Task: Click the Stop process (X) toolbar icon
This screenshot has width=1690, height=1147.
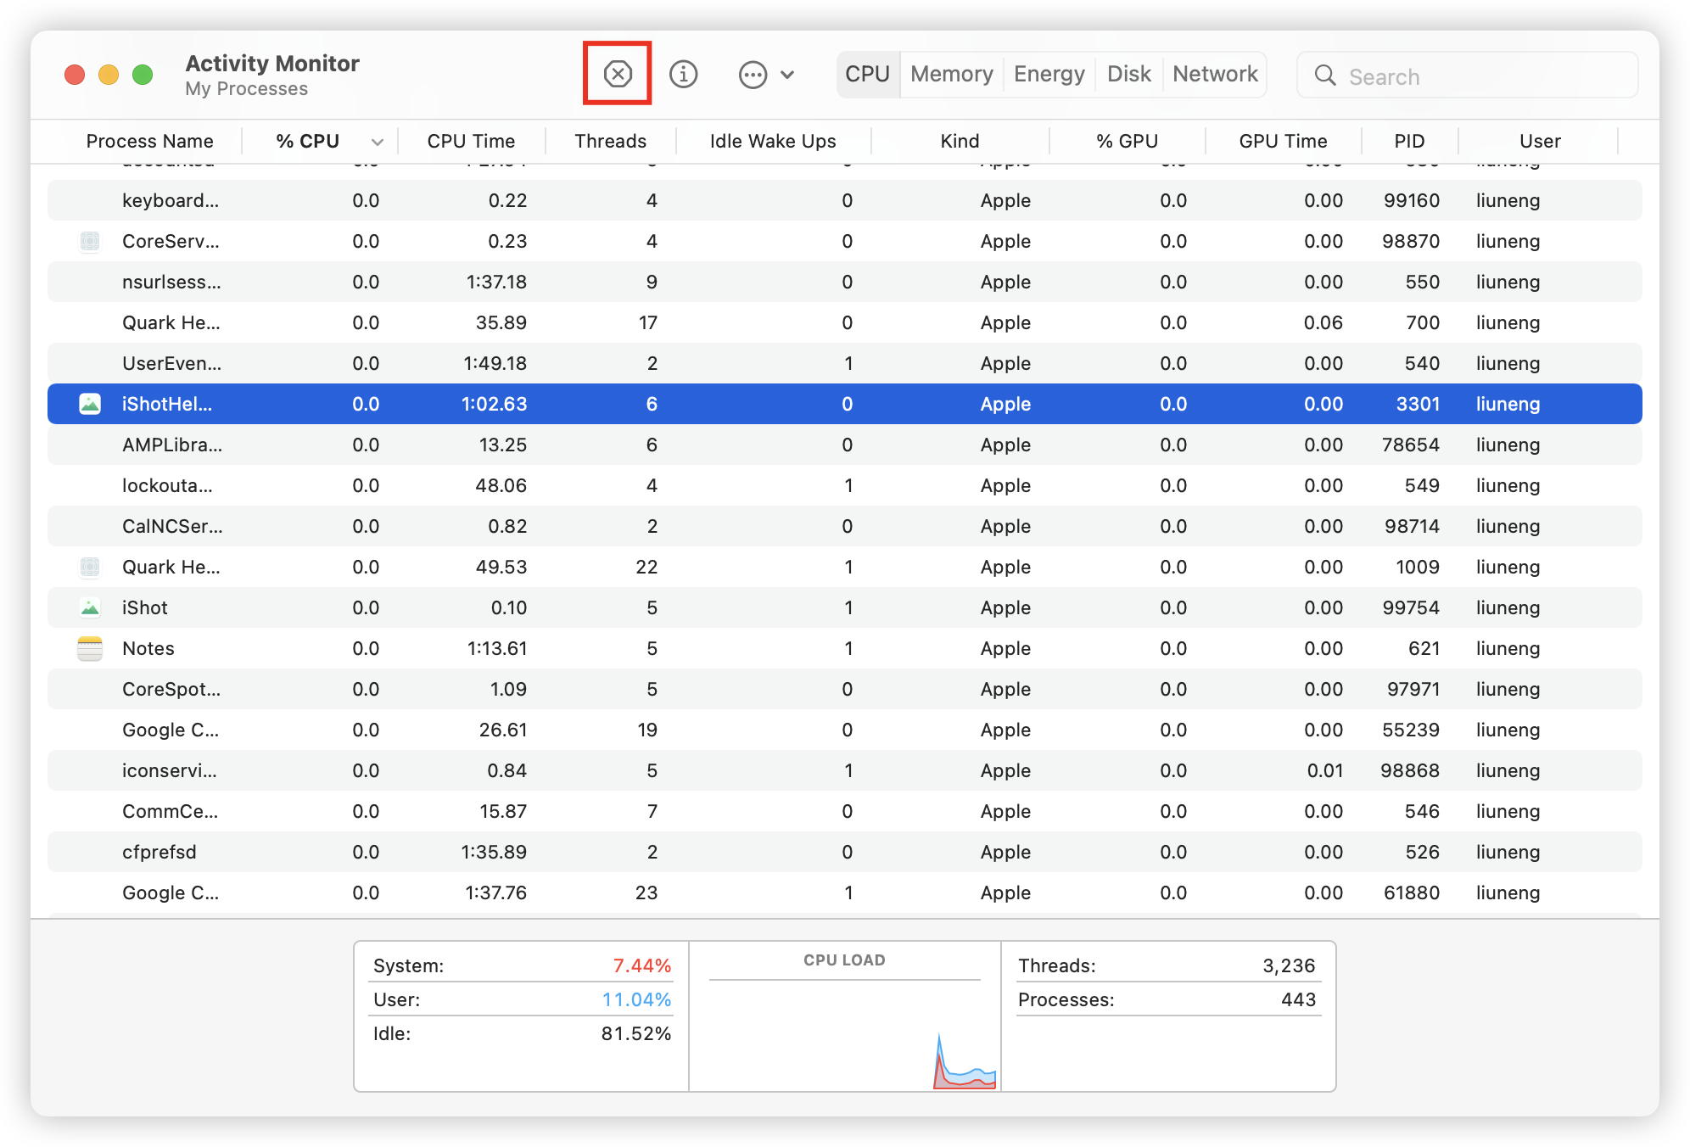Action: [618, 74]
